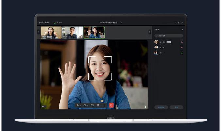The height and width of the screenshot is (131, 221).
Task: Leave the meeting with the red button
Action: (x=111, y=105)
